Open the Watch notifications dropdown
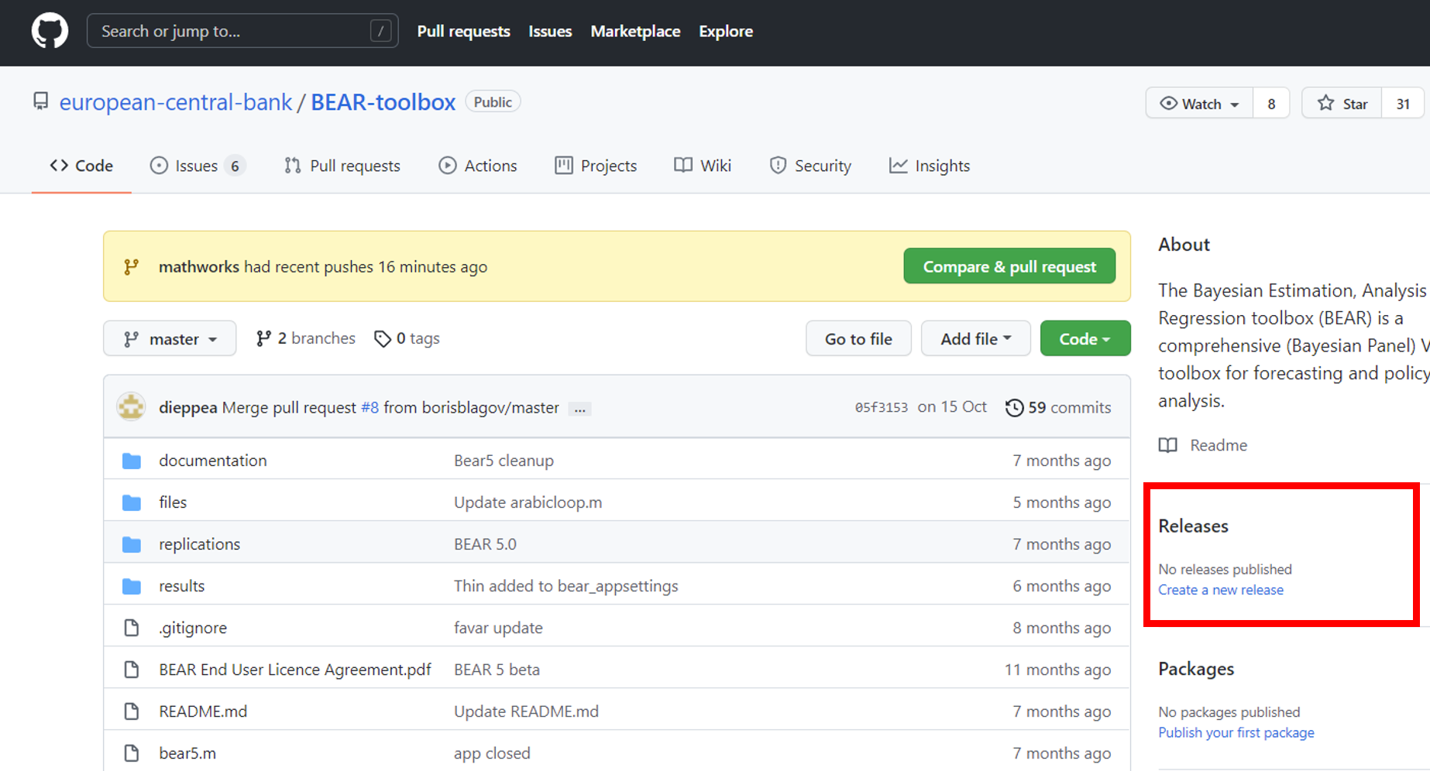Screen dimensions: 1430x771 click(x=1199, y=103)
